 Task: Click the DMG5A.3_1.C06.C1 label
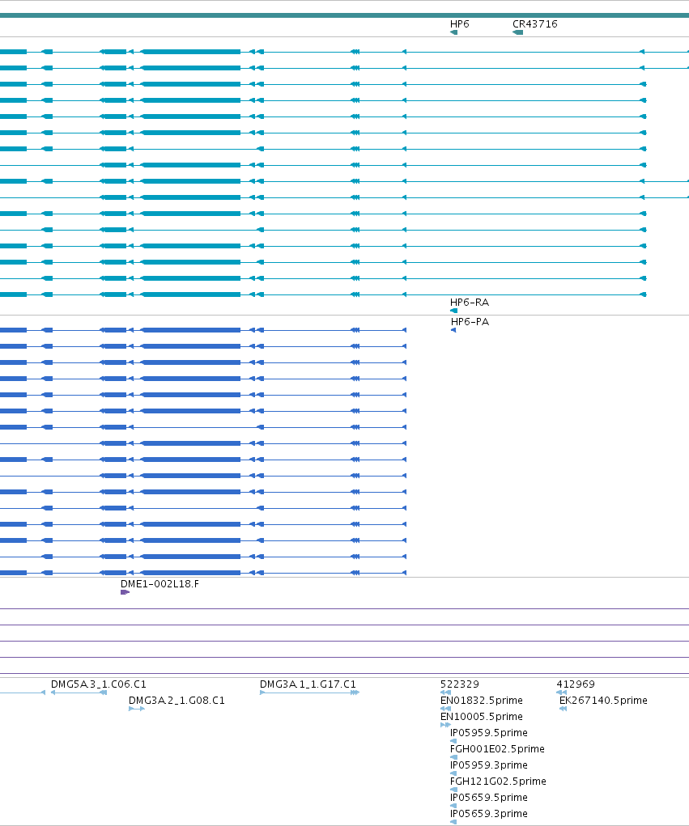pyautogui.click(x=99, y=684)
